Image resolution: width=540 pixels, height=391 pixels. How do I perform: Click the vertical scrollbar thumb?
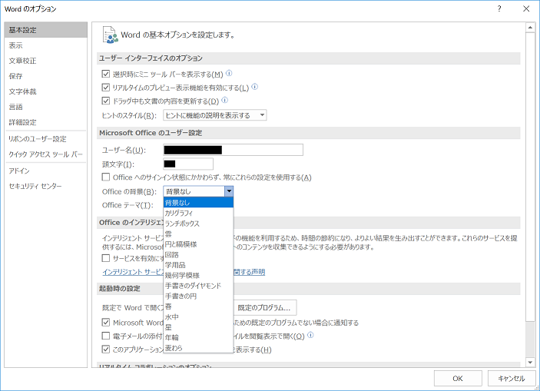coord(530,177)
